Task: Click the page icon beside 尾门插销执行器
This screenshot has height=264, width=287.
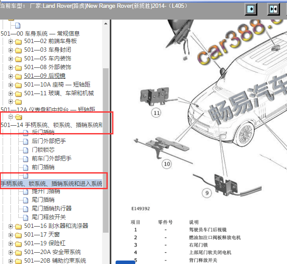Action: click(25, 209)
